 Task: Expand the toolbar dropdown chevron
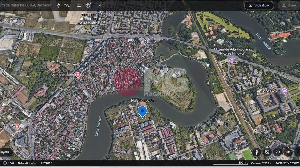100,5
